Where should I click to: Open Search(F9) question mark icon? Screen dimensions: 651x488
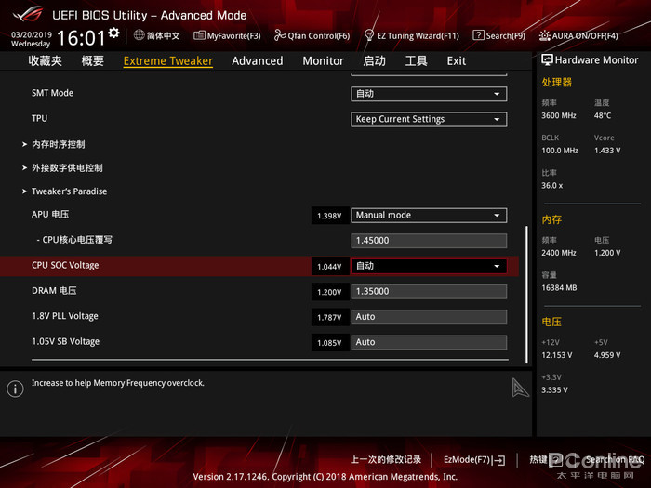pyautogui.click(x=478, y=35)
